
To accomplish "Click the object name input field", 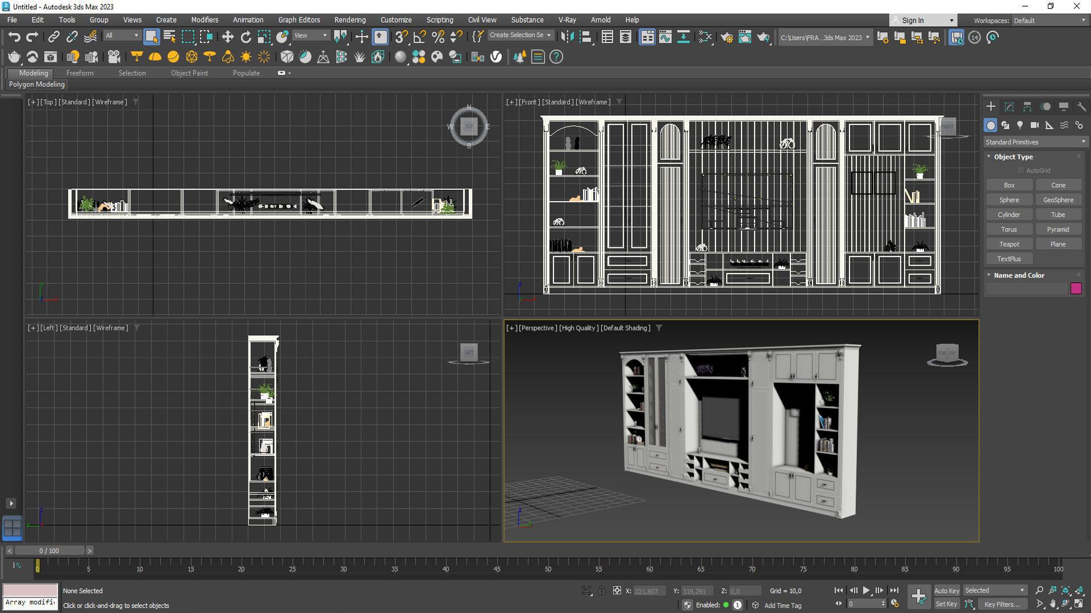I will coord(1027,289).
